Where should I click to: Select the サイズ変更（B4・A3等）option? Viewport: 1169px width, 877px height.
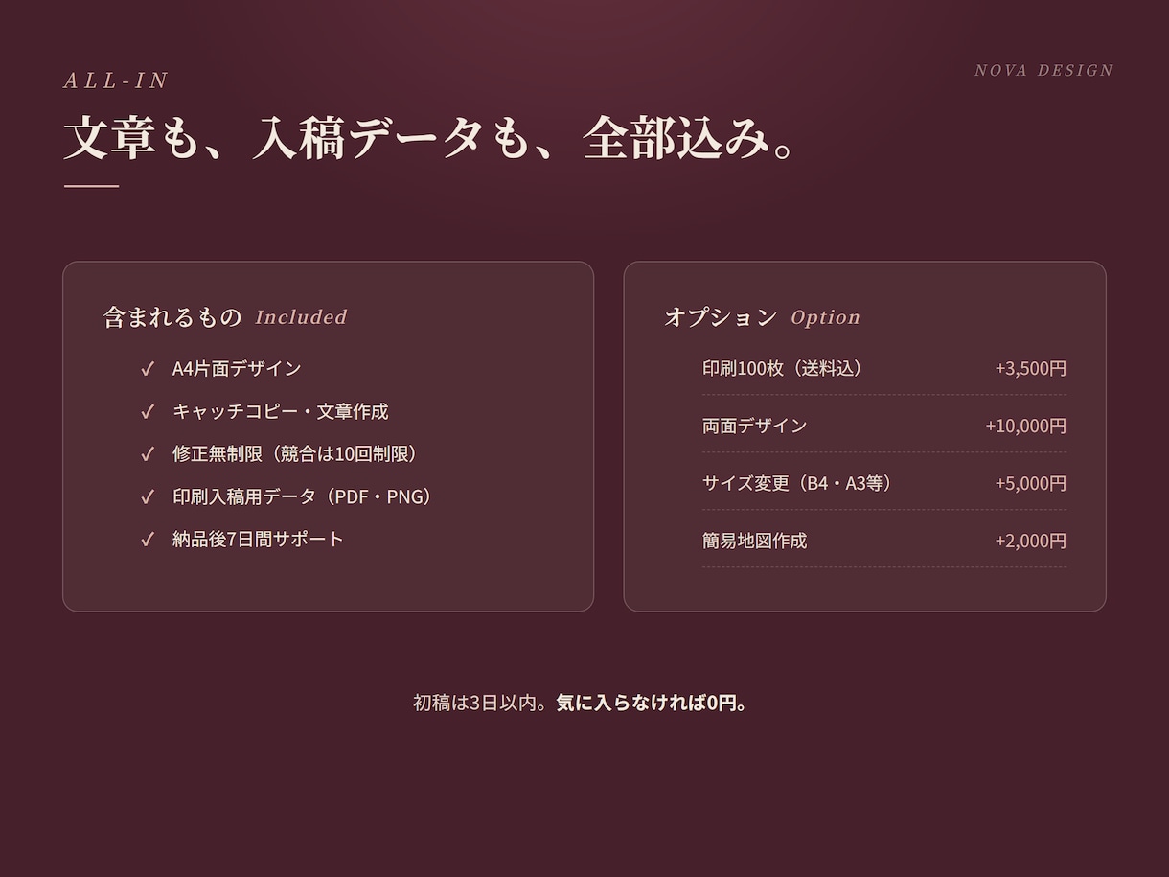[x=883, y=483]
